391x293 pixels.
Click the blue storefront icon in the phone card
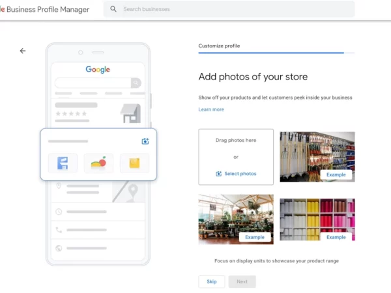(63, 163)
